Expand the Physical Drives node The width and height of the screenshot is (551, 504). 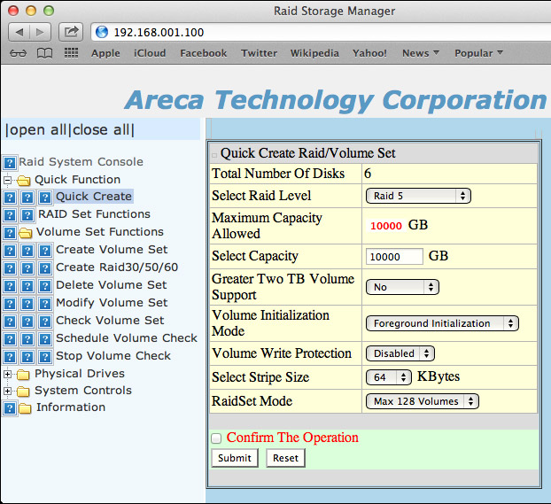point(7,374)
